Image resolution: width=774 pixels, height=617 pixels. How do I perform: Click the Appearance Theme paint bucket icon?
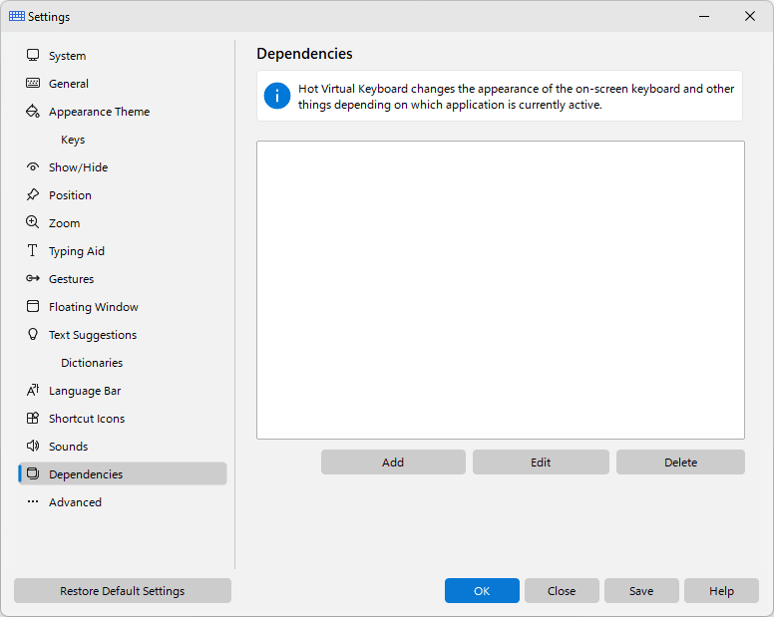pyautogui.click(x=33, y=111)
